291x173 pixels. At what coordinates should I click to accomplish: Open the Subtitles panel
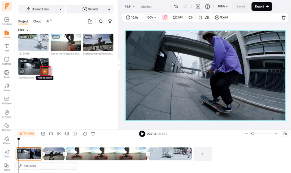pyautogui.click(x=7, y=61)
